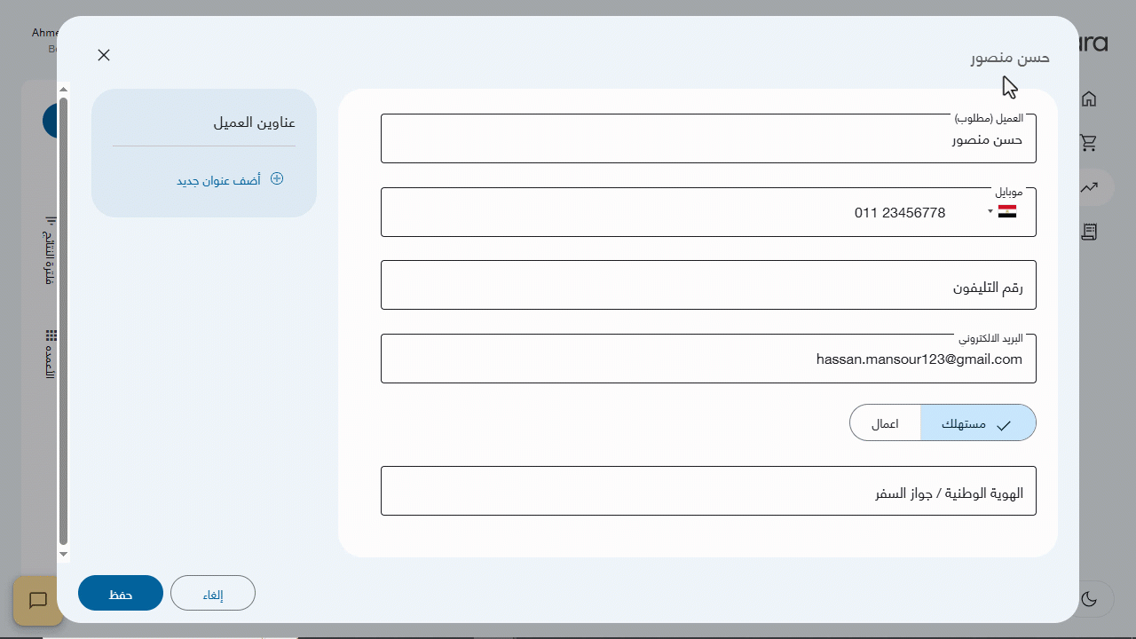The width and height of the screenshot is (1136, 639).
Task: Select the اعمال customer type
Action: (885, 423)
